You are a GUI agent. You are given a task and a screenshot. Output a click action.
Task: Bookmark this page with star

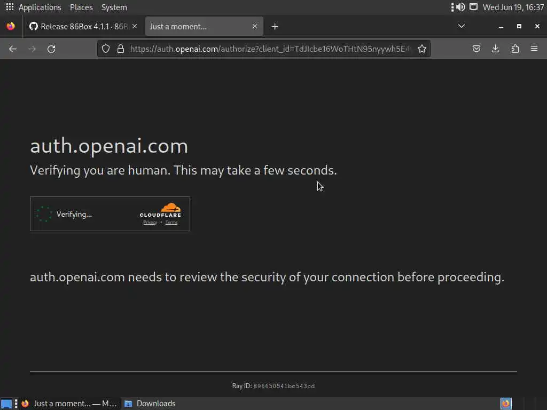point(422,49)
